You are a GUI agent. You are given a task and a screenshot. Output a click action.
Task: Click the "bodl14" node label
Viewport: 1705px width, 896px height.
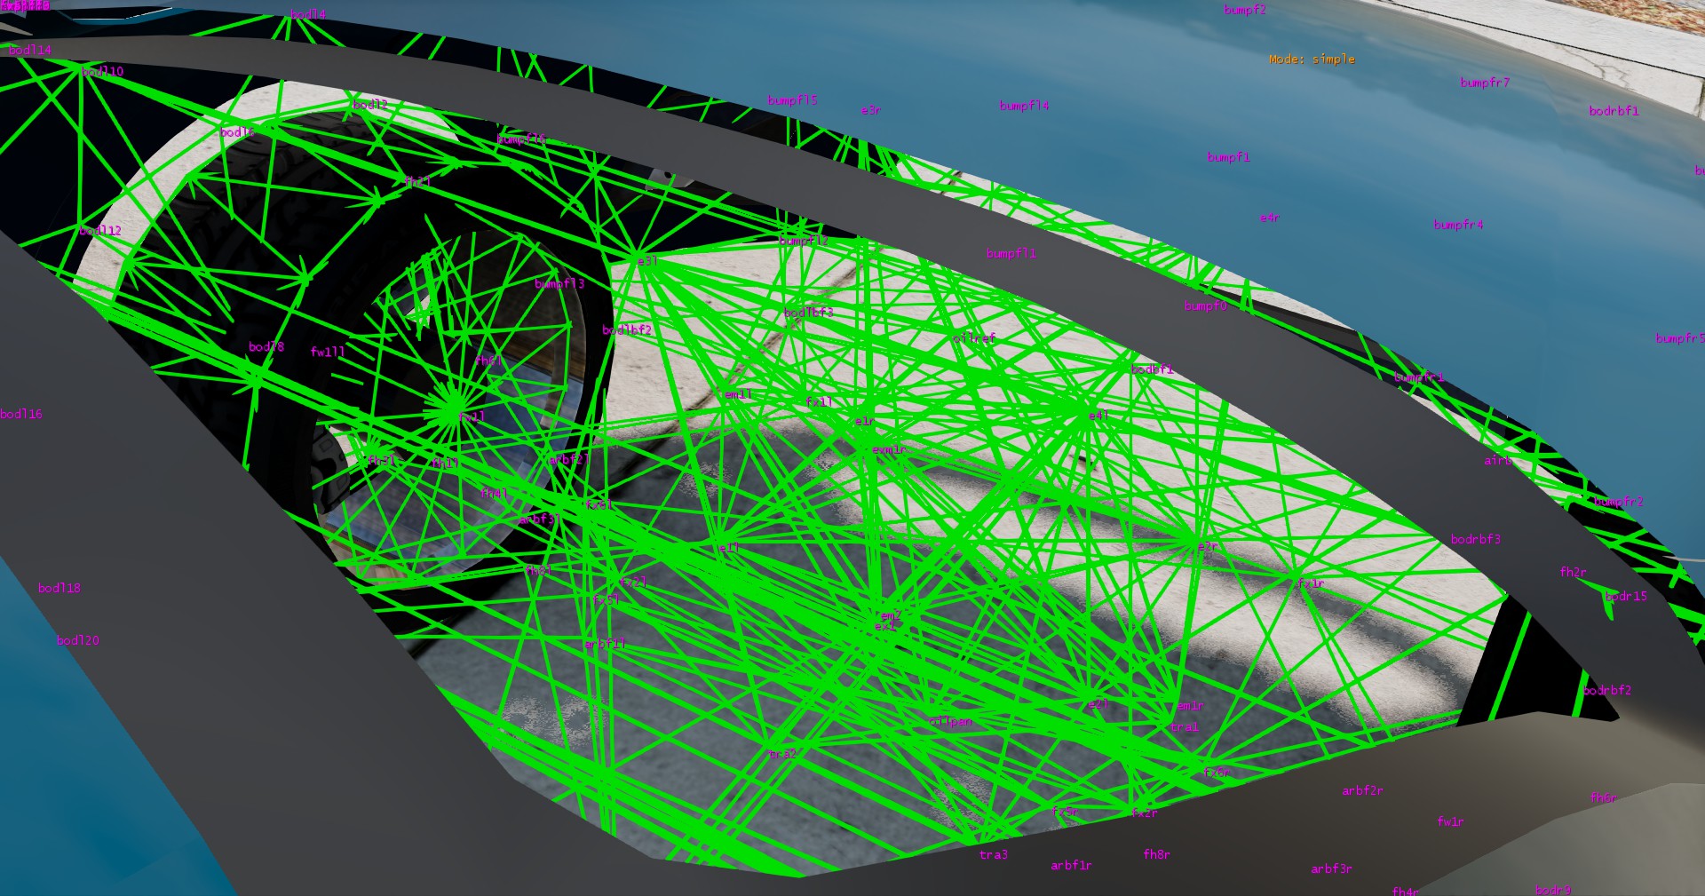[30, 50]
